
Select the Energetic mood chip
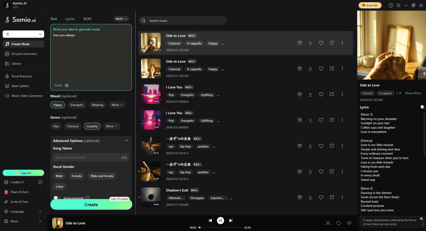pos(77,105)
